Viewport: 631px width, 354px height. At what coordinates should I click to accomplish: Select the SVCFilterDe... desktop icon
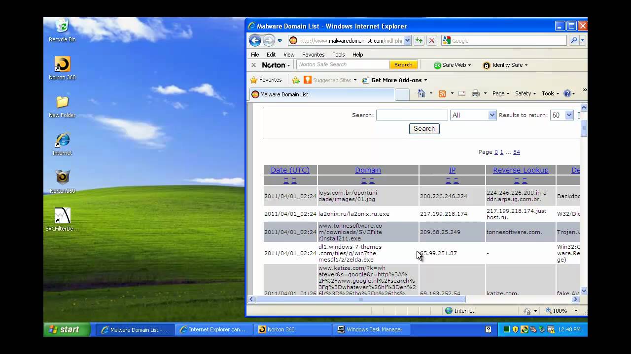coord(62,220)
